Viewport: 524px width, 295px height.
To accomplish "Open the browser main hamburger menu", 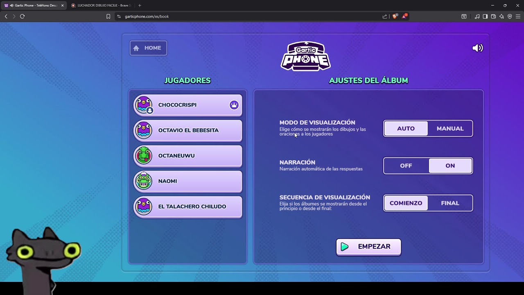I will pos(518,16).
